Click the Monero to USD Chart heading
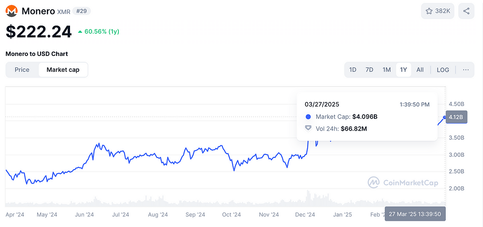The width and height of the screenshot is (483, 227). (x=37, y=54)
